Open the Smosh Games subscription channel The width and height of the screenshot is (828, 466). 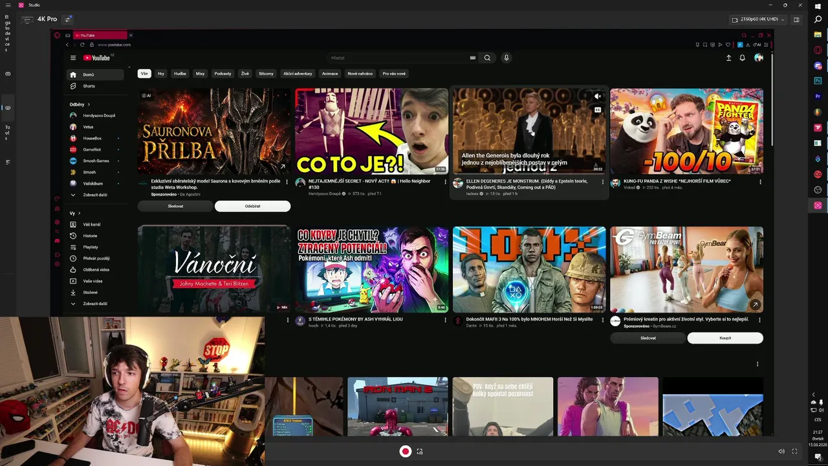point(95,161)
